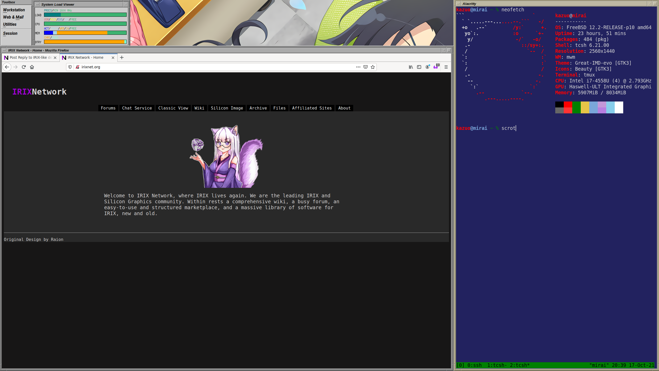Open the Archive nav link
This screenshot has height=371, width=659.
[258, 108]
